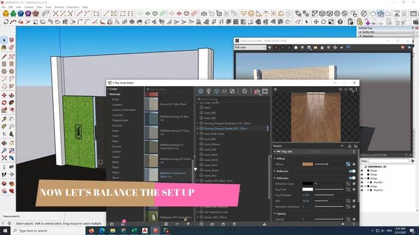Collapse the Diffuse section
Image resolution: width=419 pixels, height=235 pixels.
[275, 159]
